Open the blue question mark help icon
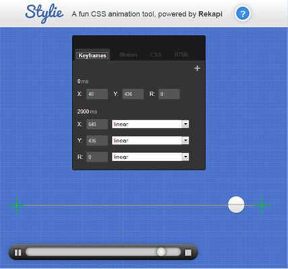Screen dimensions: 288x269 [242, 13]
